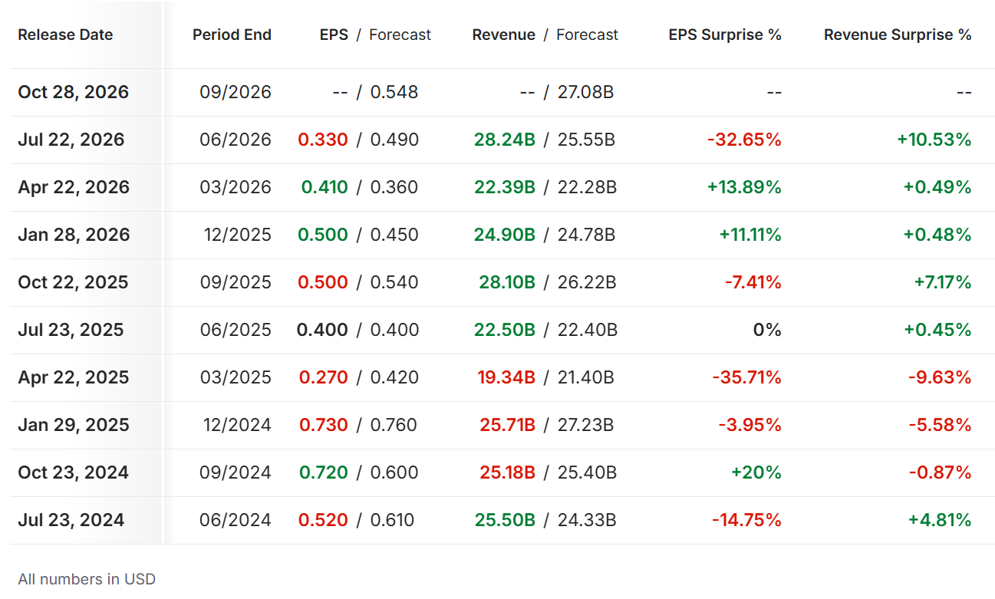Select the Apr 22, 2026 release date

coord(74,187)
